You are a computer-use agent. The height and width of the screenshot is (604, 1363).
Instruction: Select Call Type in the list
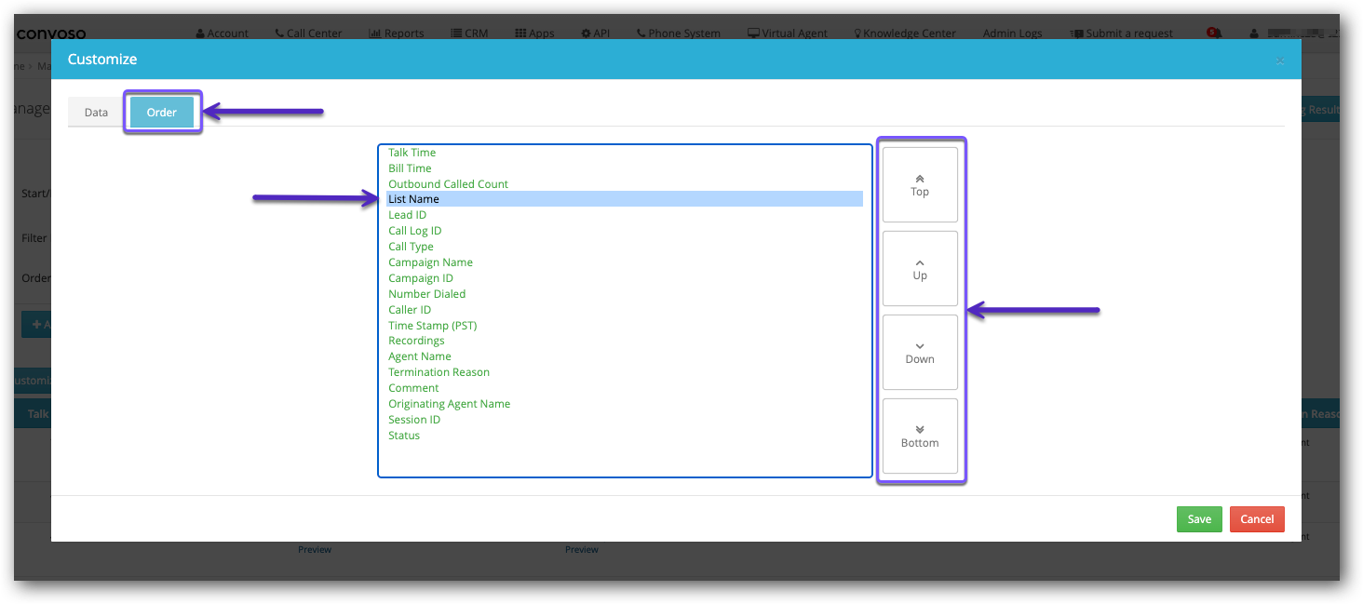pos(625,247)
